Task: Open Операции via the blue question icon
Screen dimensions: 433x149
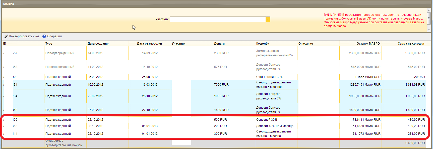Action: (x=44, y=36)
